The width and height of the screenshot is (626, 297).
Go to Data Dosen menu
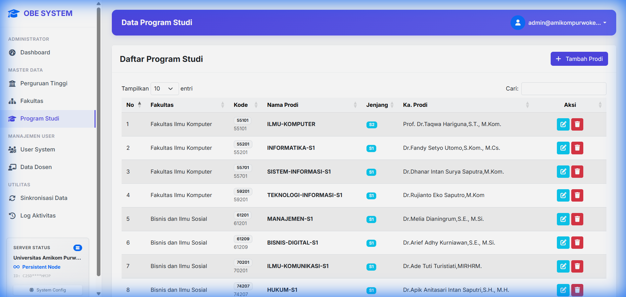point(36,167)
